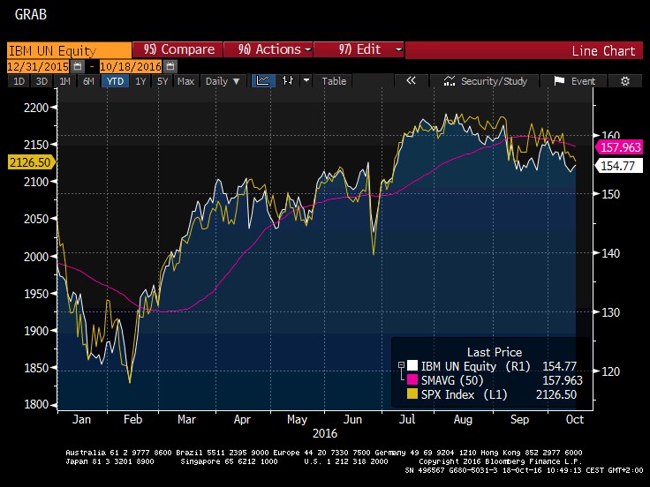Select the Max range button
The width and height of the screenshot is (650, 487).
[185, 81]
